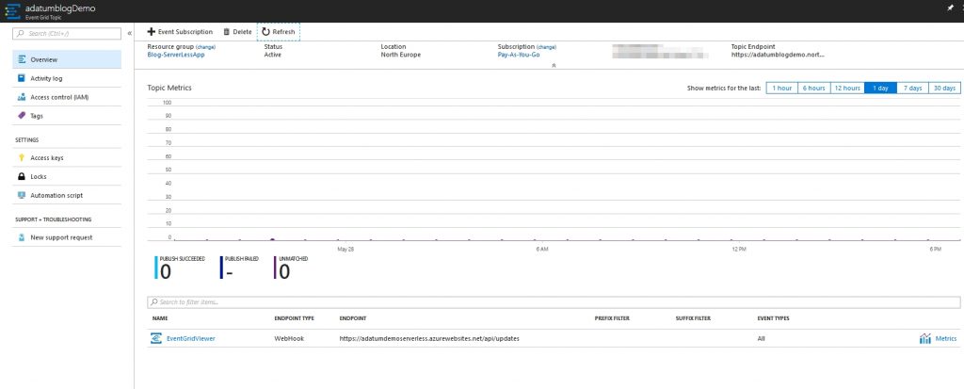The width and height of the screenshot is (964, 389).
Task: Click the Unmatched metric tile
Action: click(292, 267)
